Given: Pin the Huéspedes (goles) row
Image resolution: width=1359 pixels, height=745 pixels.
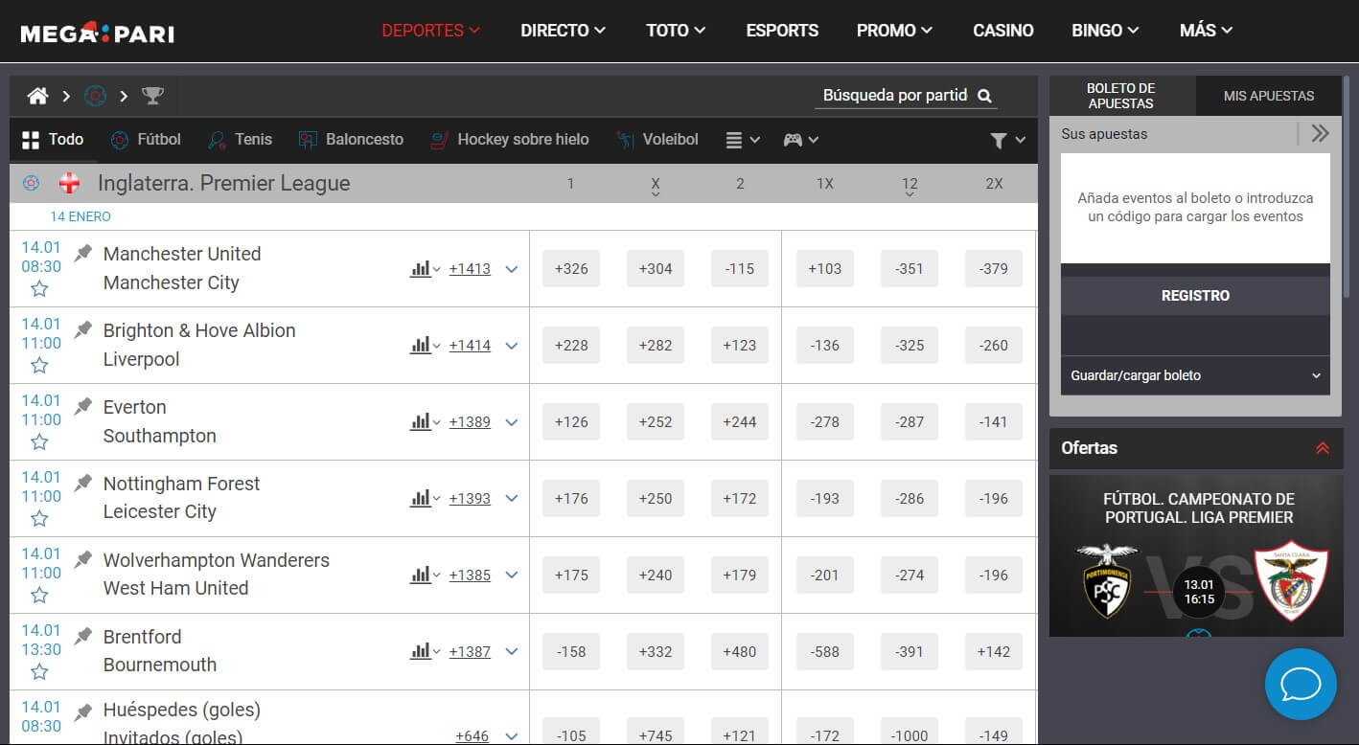Looking at the screenshot, I should click(x=83, y=711).
